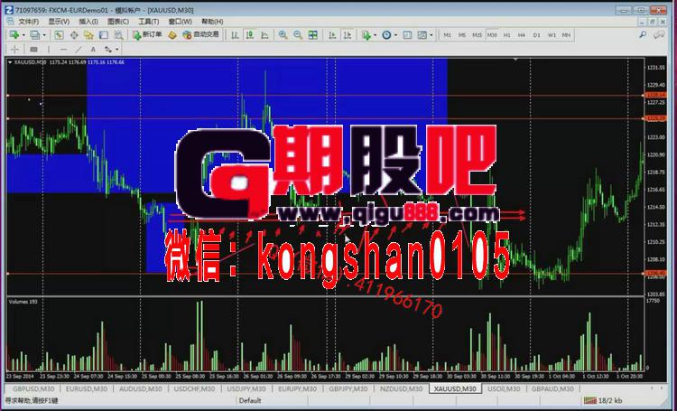Select the text 'A' drawing tool
This screenshot has width=677, height=411.
[x=93, y=50]
